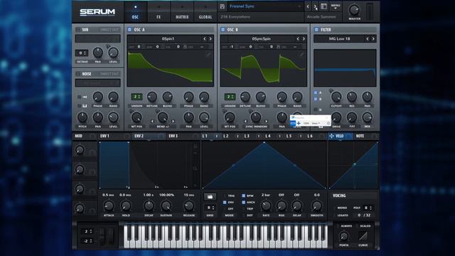Select next filter type arrow
Image resolution: width=455 pixels, height=256 pixels.
[x=373, y=38]
